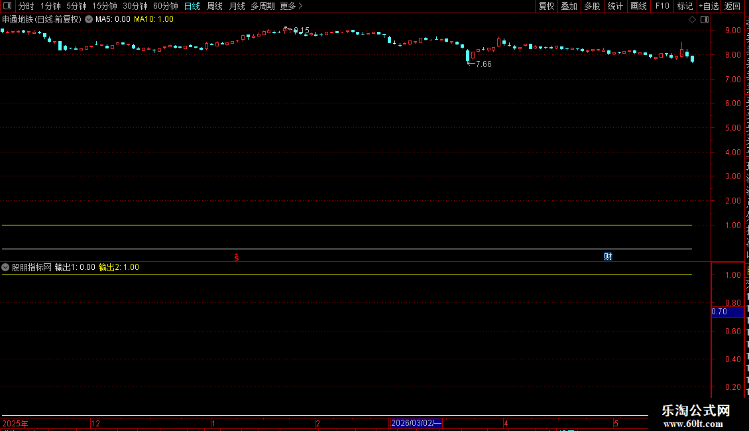Click the diamond icon above the price axis
The width and height of the screenshot is (749, 431).
point(692,20)
